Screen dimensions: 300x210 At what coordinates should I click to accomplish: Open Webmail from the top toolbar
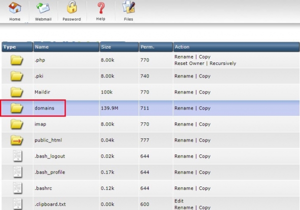point(43,9)
